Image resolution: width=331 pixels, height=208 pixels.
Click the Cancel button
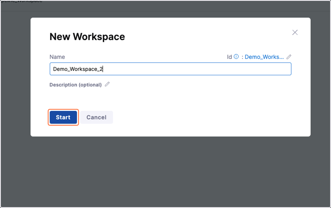(97, 117)
